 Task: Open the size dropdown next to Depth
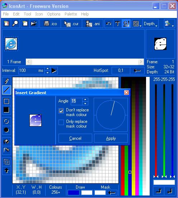[137, 23]
